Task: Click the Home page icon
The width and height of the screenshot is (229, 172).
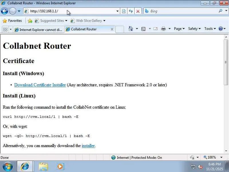Action: 131,29
